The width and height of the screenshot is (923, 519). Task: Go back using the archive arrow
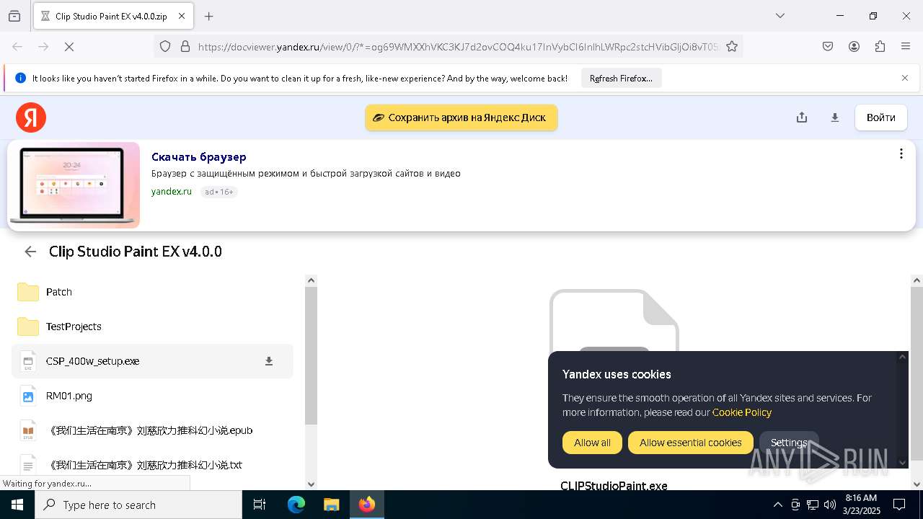pos(30,252)
